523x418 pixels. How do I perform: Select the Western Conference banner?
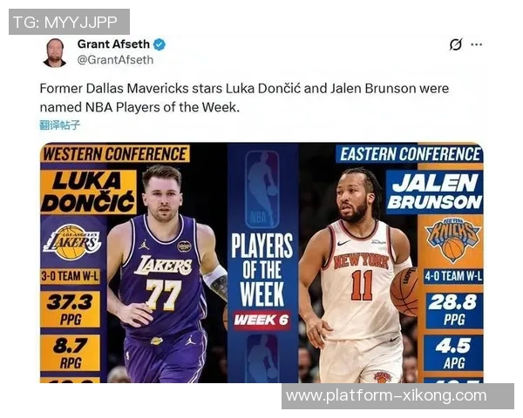coord(115,154)
